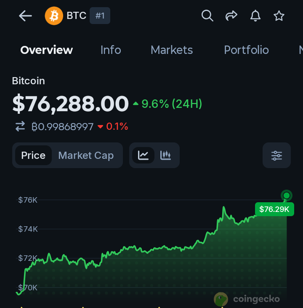
Task: Switch to the line chart view
Action: [x=143, y=155]
